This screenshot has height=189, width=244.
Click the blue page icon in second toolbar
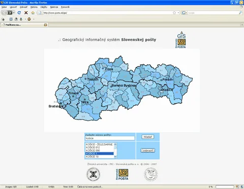(11, 19)
